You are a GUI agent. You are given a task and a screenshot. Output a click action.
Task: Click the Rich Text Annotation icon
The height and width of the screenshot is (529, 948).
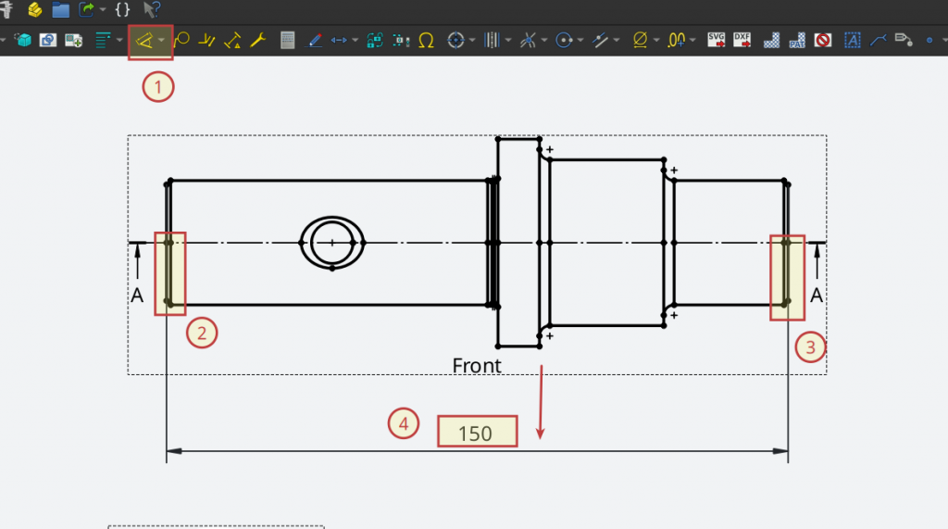pyautogui.click(x=852, y=41)
